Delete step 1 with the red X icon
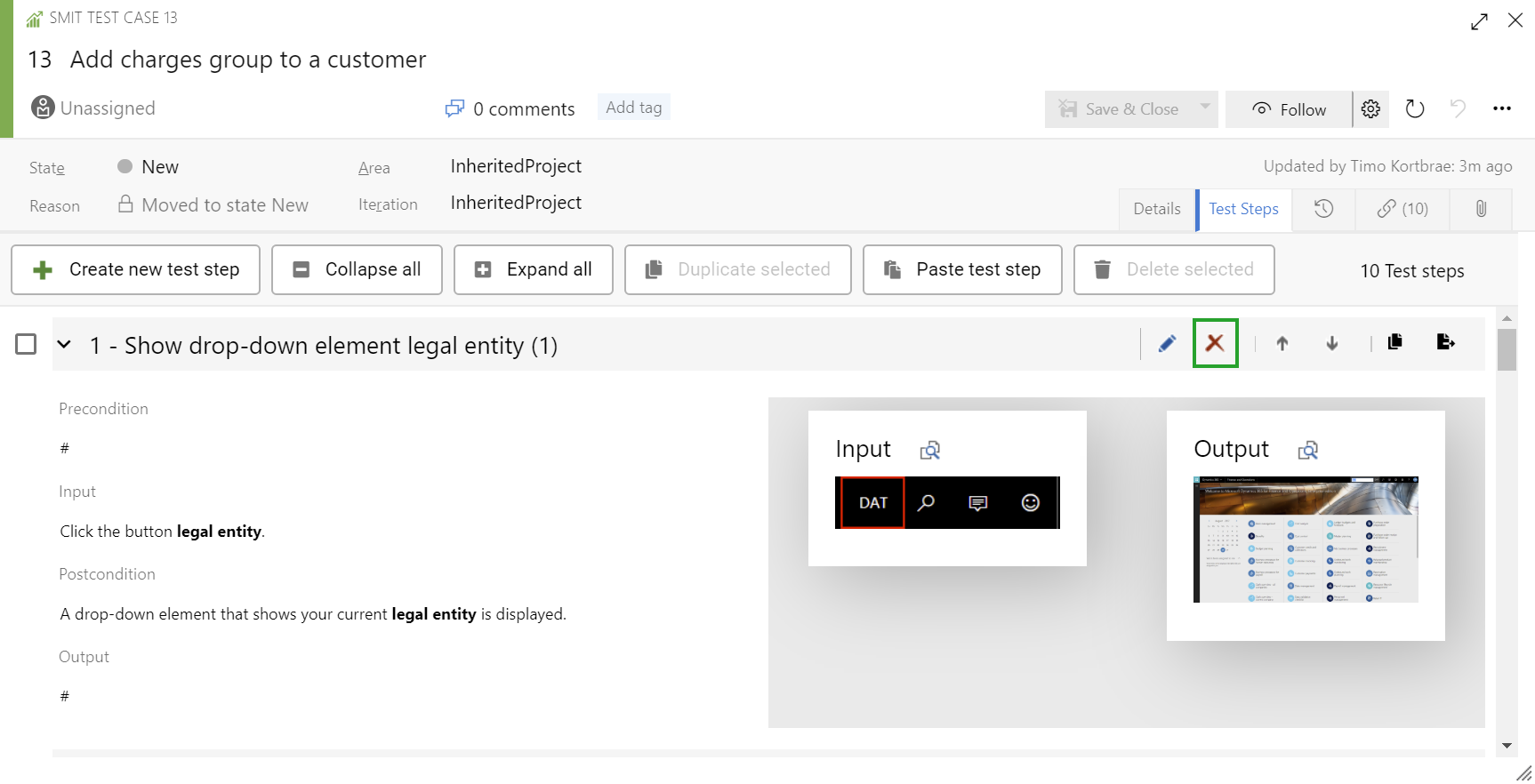The height and width of the screenshot is (784, 1535). [1215, 343]
